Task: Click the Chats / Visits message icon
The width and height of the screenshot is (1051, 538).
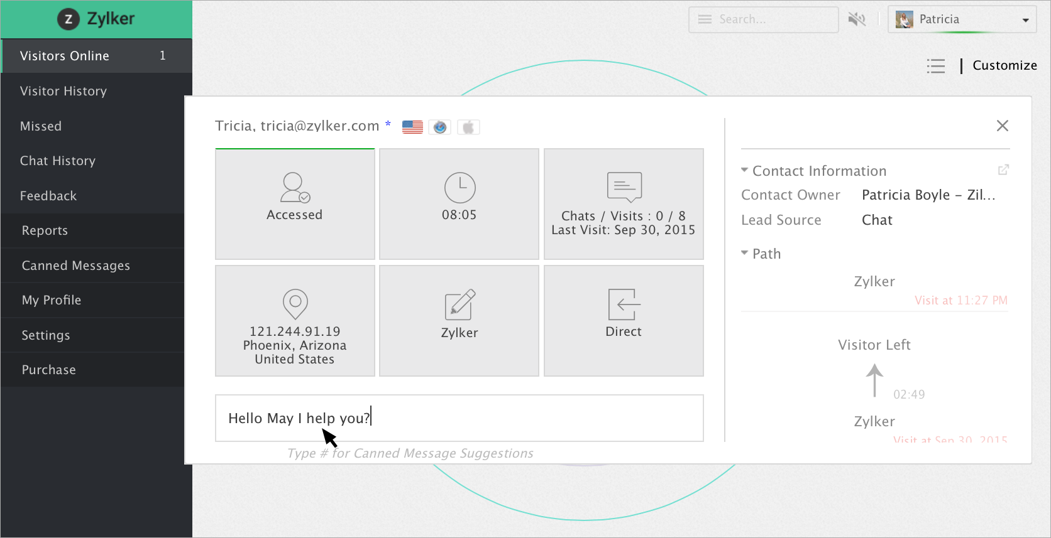Action: coord(624,187)
